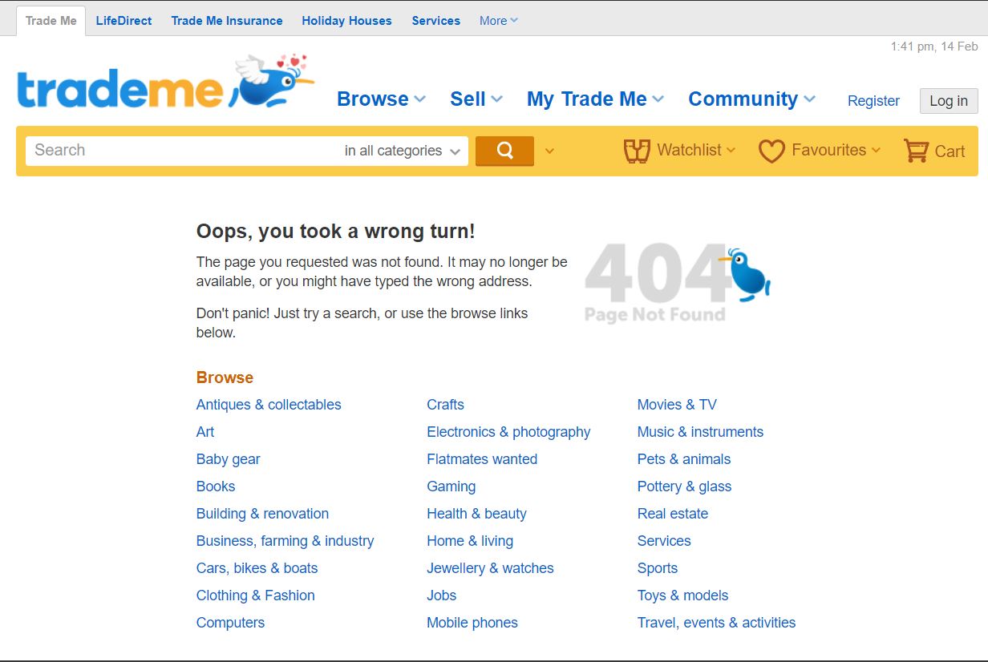Browse Electronics & photography
The width and height of the screenshot is (988, 662).
tap(508, 432)
